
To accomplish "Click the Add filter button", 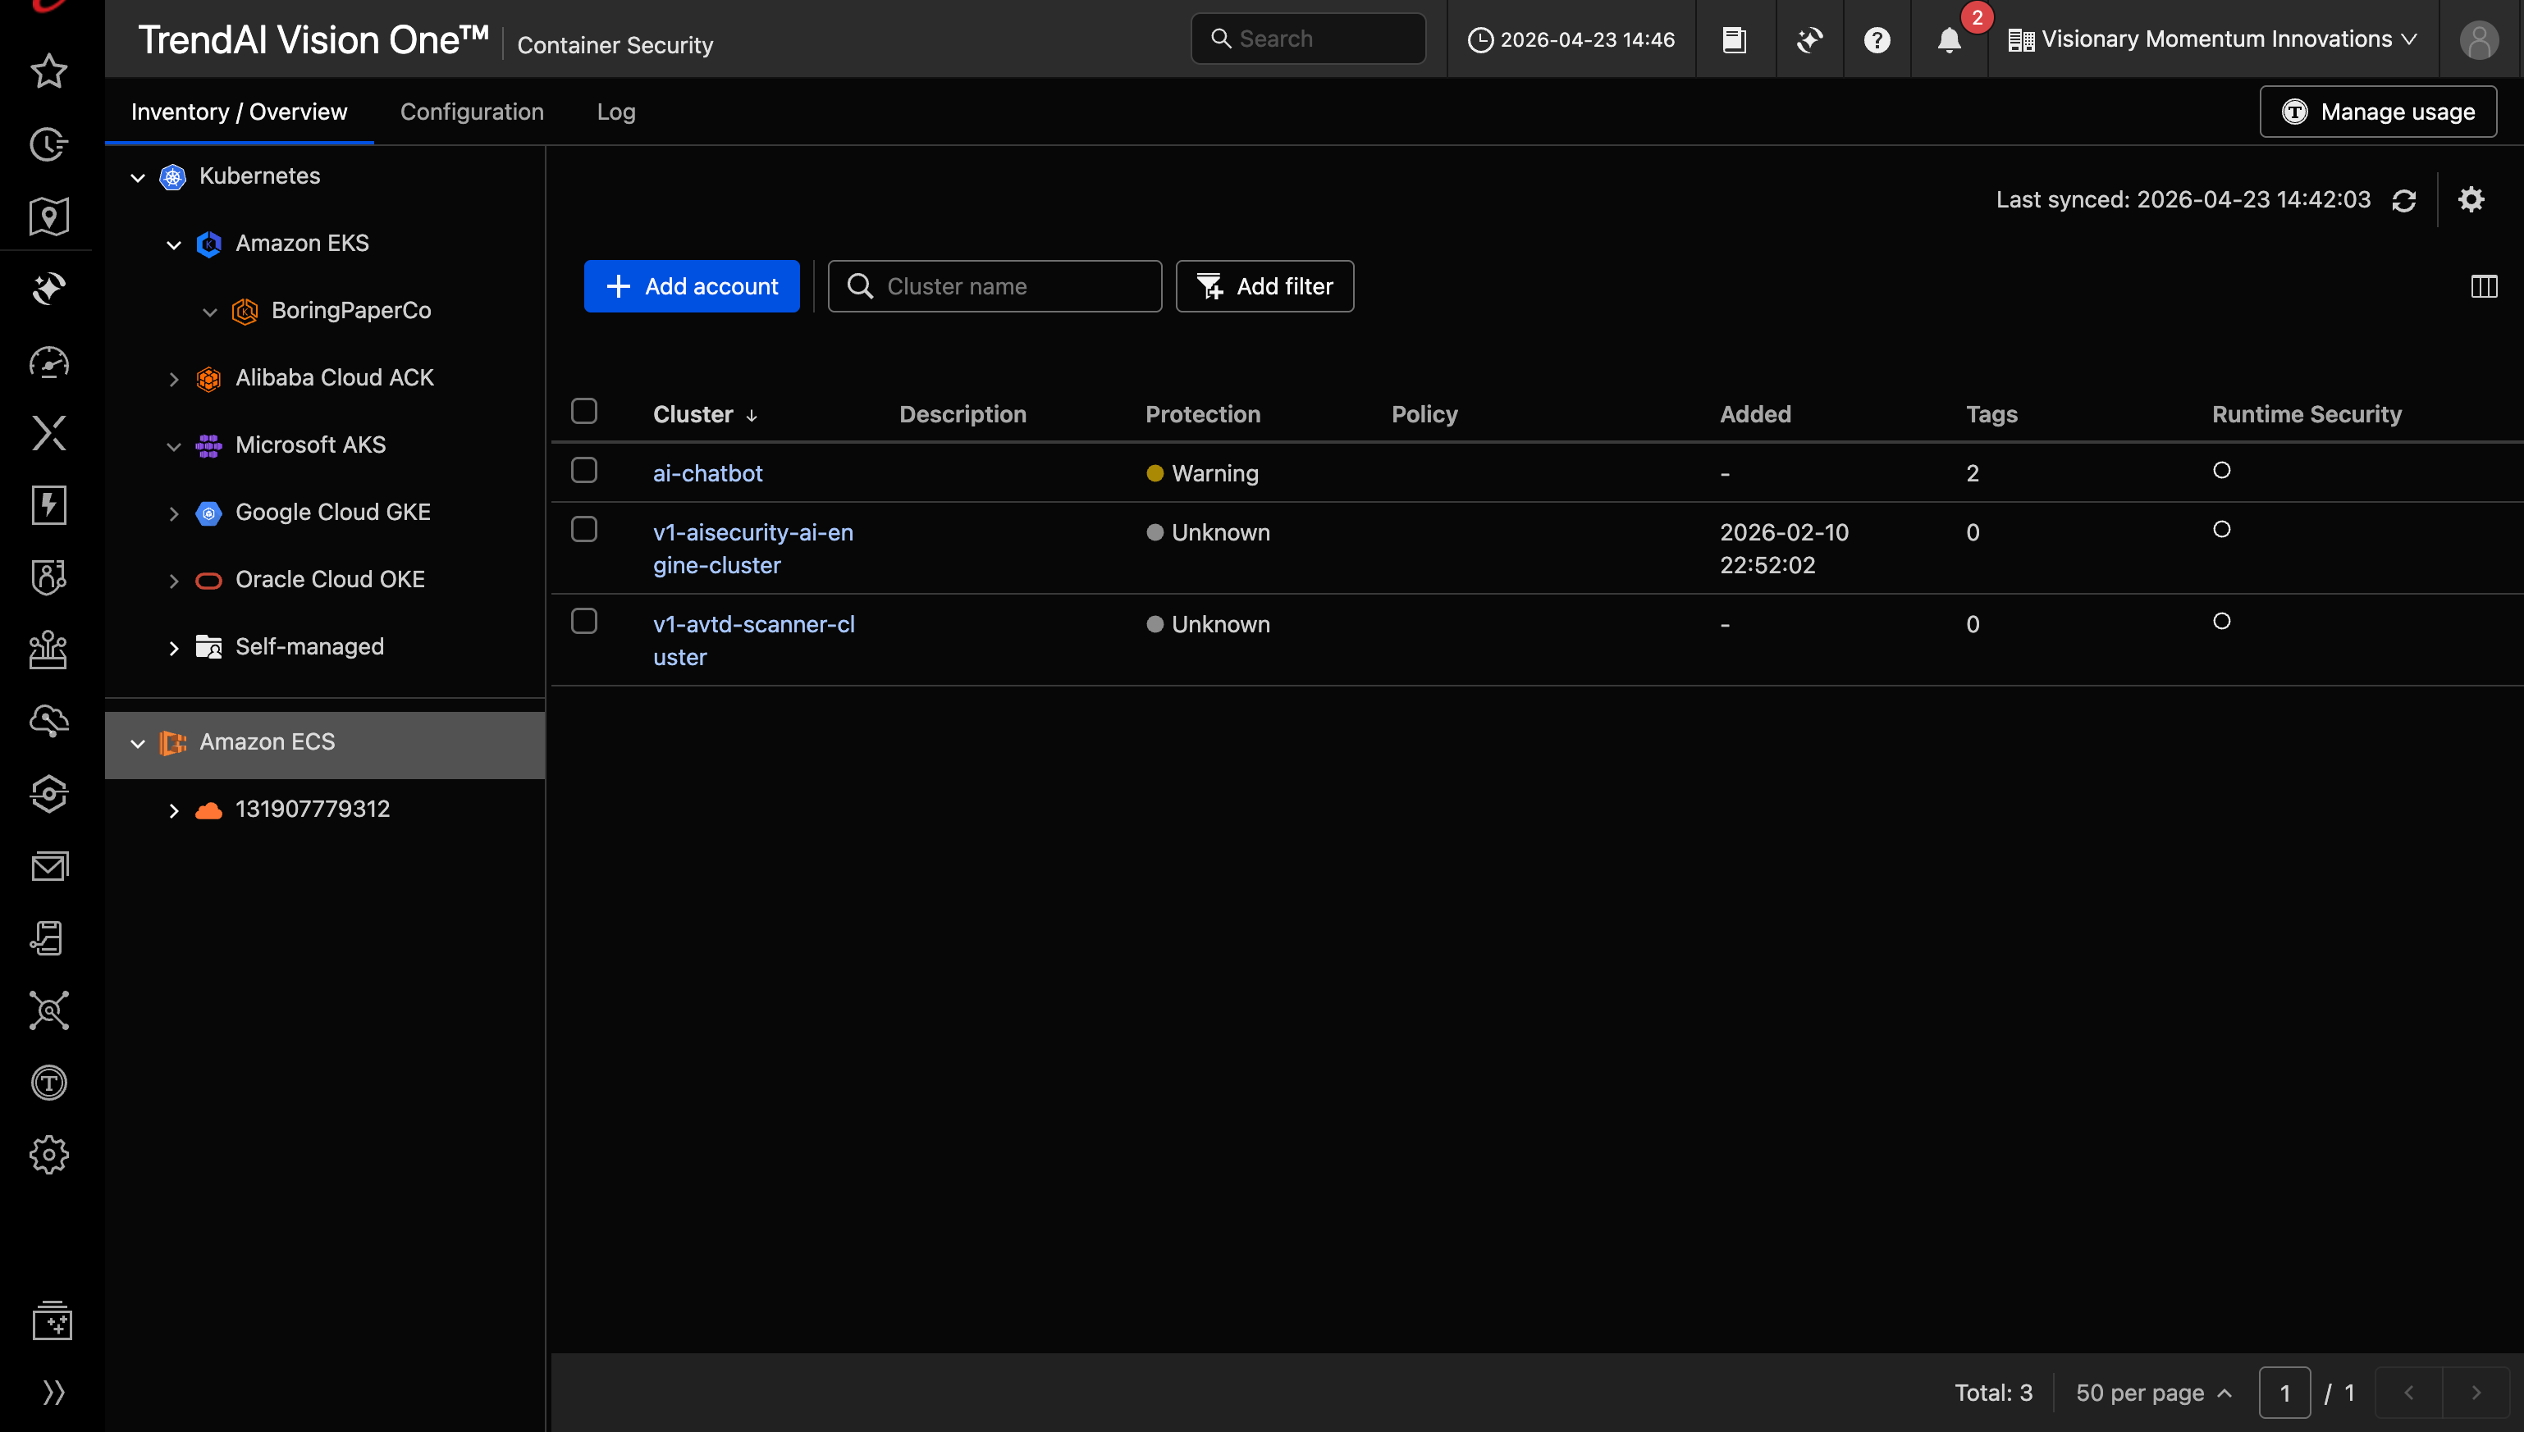I will (x=1264, y=286).
